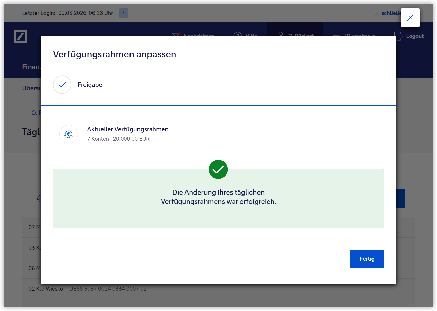Click the IBAN DE66 5057 0024 0334 0007 02
The height and width of the screenshot is (311, 437).
click(108, 289)
